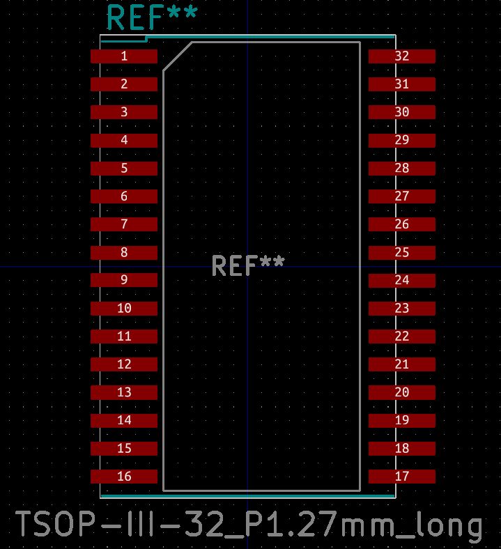This screenshot has width=501, height=549.
Task: Pick pad 12
Action: [124, 364]
